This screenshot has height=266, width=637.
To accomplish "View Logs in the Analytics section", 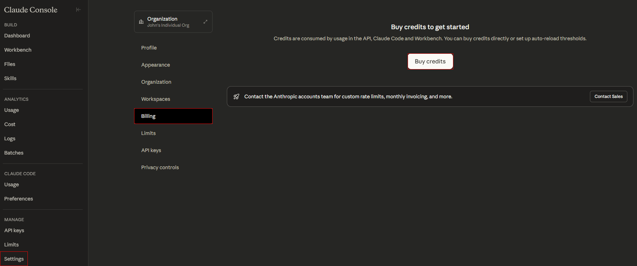I will coord(10,139).
